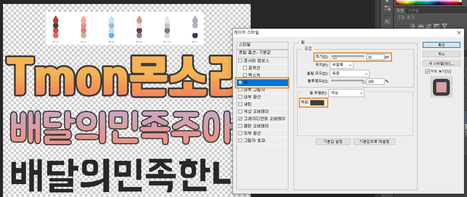
Task: Click the style preview thumbnail
Action: pos(442,87)
